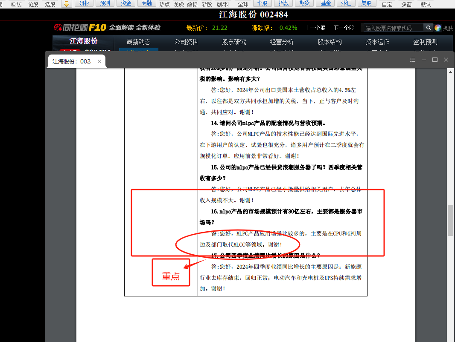Screen dimensions: 455x342
Task: Open the 最新动态 tab
Action: pyautogui.click(x=138, y=42)
